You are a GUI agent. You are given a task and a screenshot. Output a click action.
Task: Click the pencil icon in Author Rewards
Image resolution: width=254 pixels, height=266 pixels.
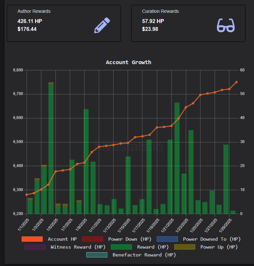[102, 25]
